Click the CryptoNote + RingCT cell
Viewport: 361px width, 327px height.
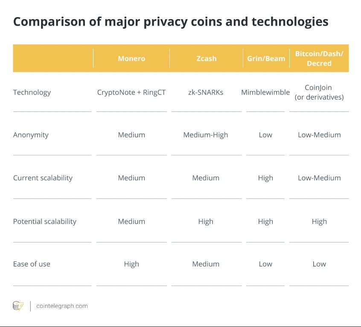[131, 92]
